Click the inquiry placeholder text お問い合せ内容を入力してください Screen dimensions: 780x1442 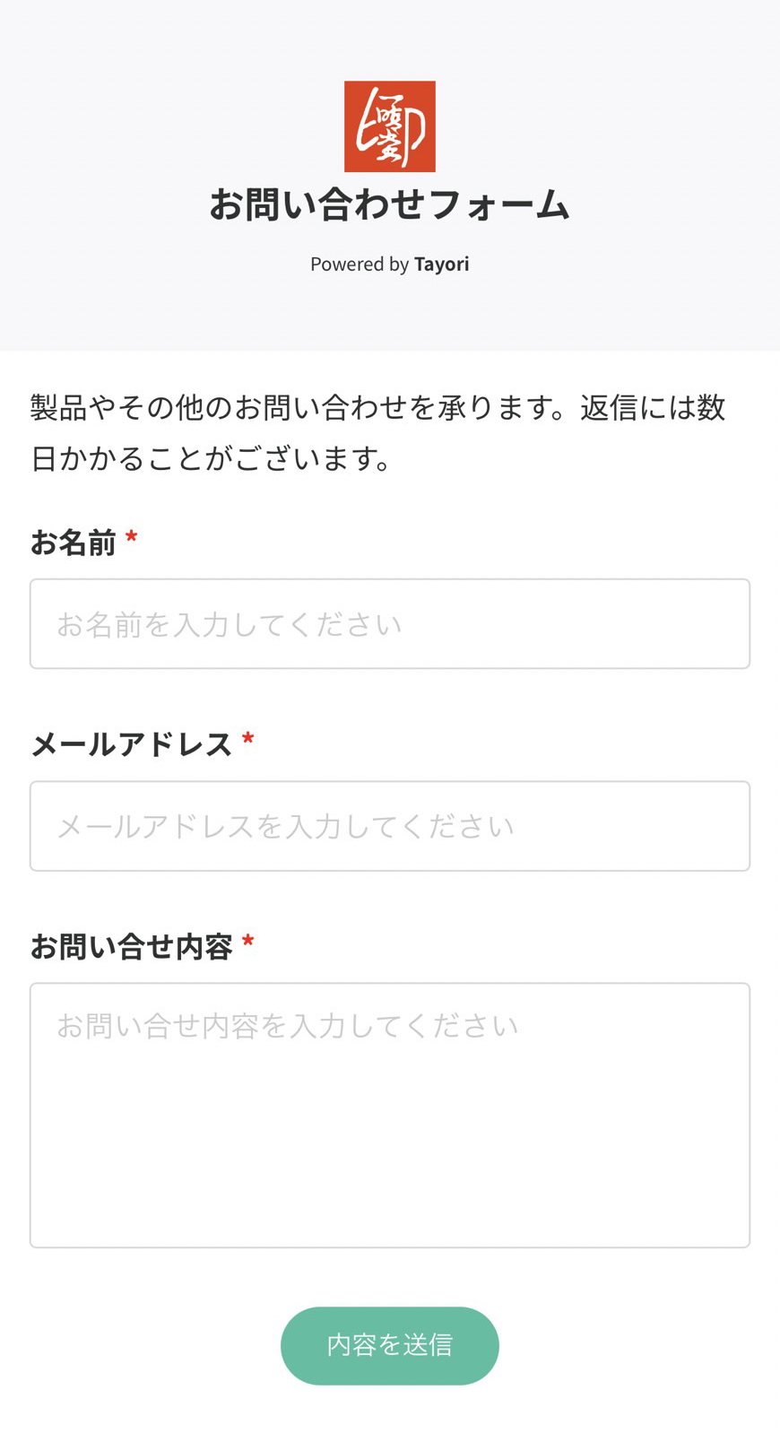click(287, 1026)
